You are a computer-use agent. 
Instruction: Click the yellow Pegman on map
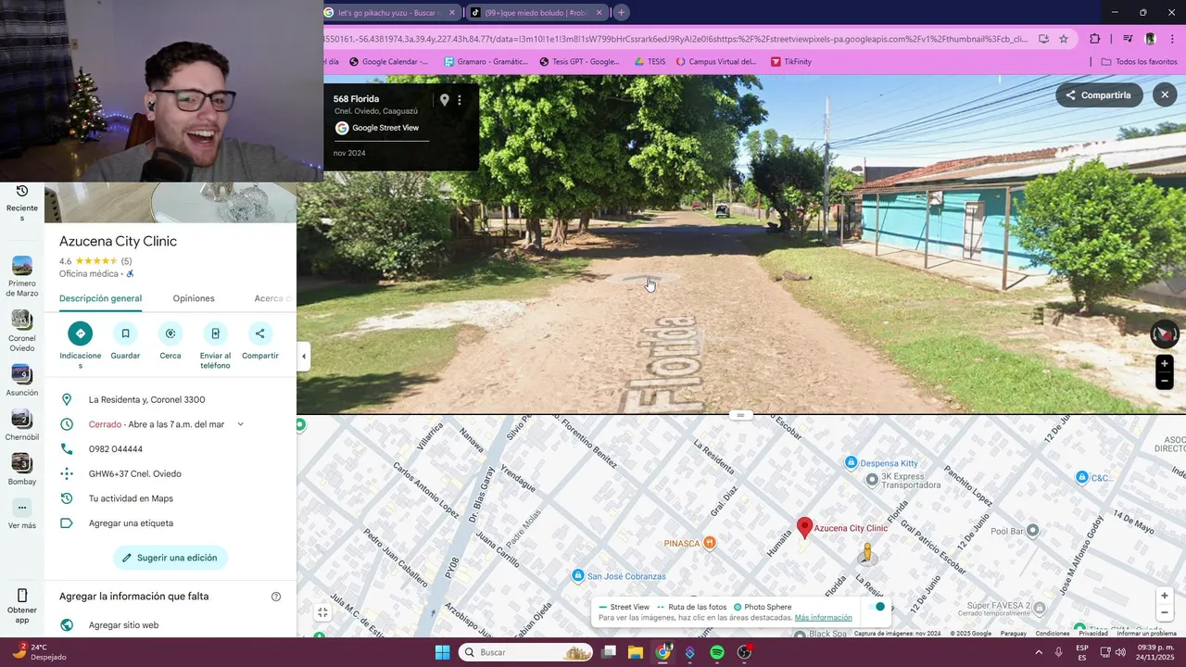[x=867, y=553]
